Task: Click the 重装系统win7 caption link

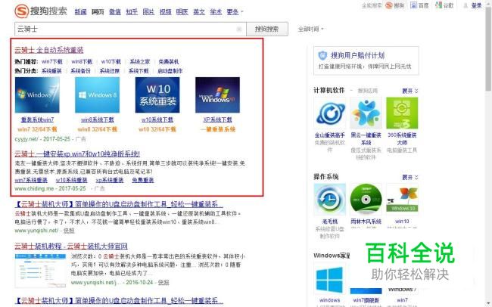Action: (37, 119)
